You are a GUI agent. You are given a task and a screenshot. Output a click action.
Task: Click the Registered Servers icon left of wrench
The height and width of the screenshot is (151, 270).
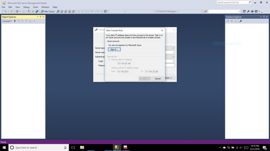click(244, 11)
